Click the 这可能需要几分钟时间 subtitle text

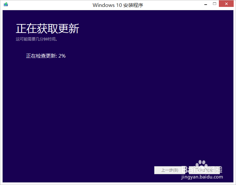coord(37,39)
